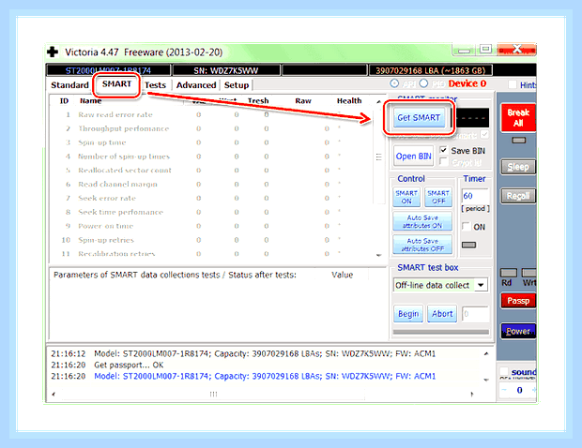Click the Get SMART button
The height and width of the screenshot is (448, 582).
[x=419, y=118]
